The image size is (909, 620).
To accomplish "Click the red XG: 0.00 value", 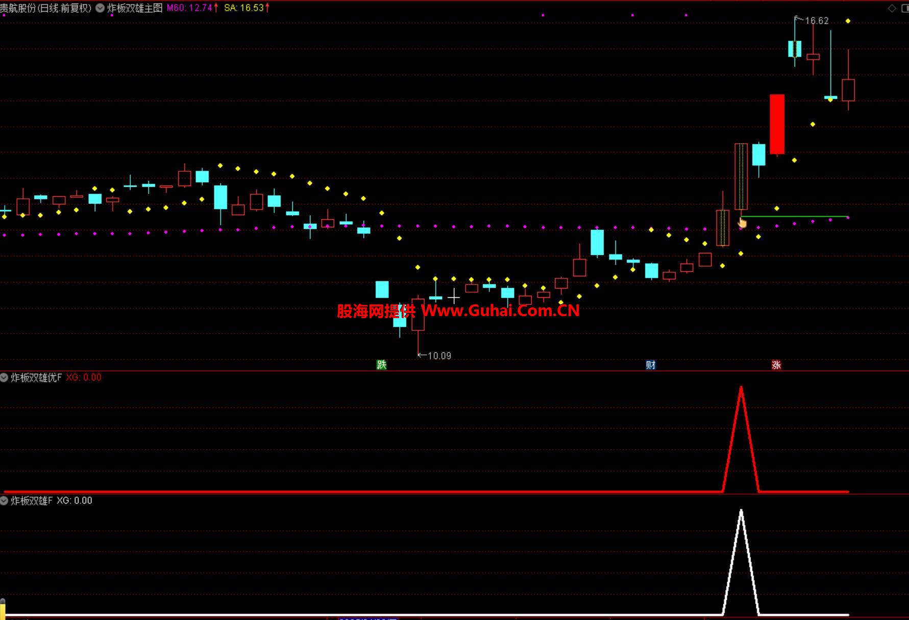I will click(84, 378).
